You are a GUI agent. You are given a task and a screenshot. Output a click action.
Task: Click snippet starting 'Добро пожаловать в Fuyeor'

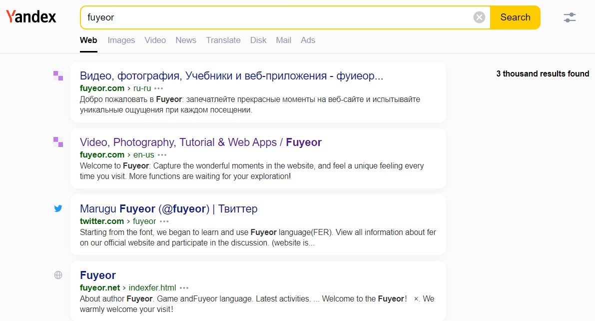tap(250, 104)
